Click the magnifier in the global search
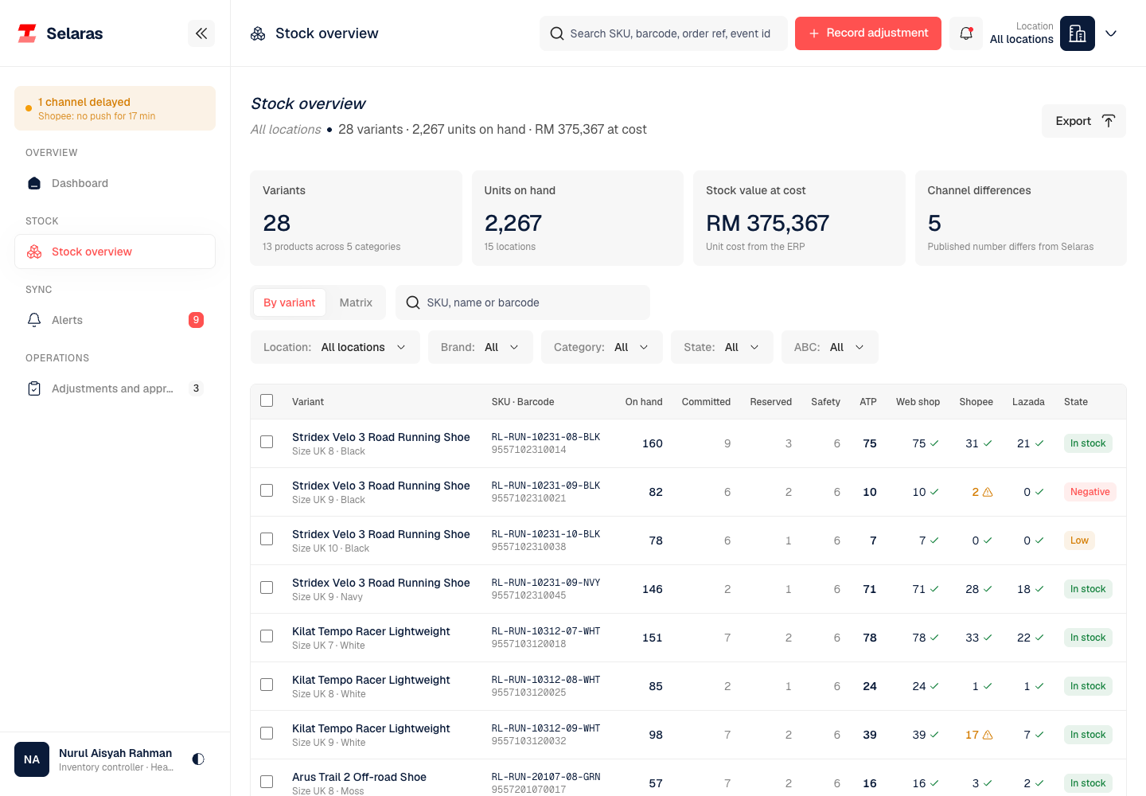 tap(557, 33)
